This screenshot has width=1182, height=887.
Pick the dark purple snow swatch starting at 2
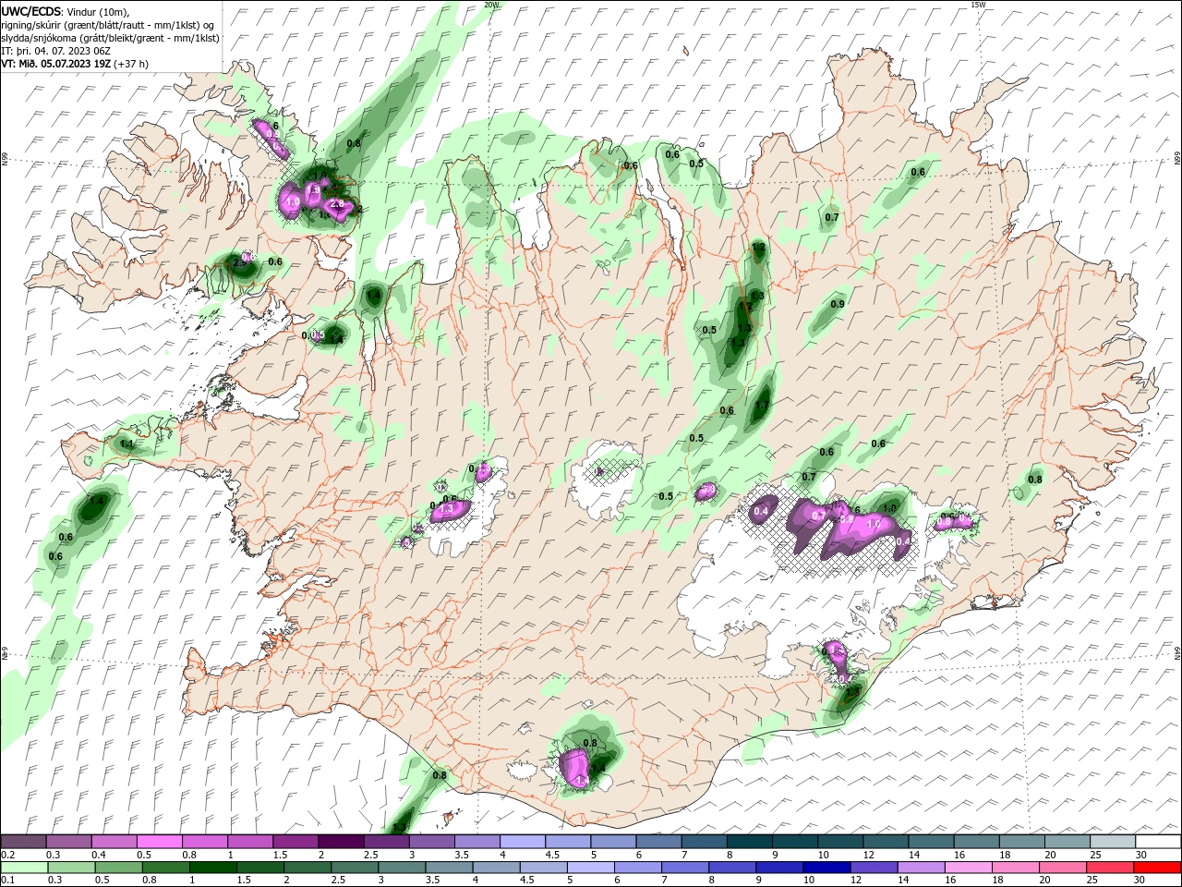(341, 841)
